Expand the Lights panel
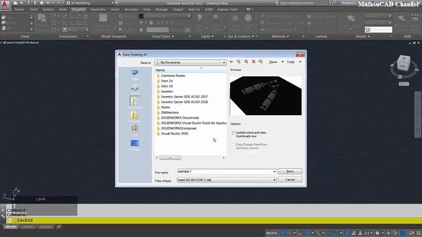The image size is (422, 237). coord(207,36)
